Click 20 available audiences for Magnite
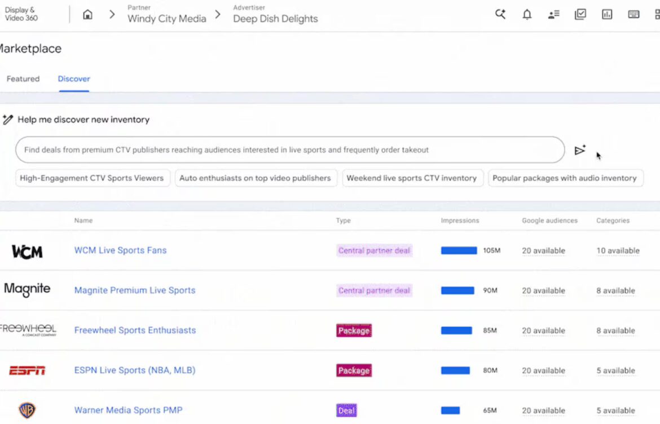This screenshot has width=660, height=424. 543,291
